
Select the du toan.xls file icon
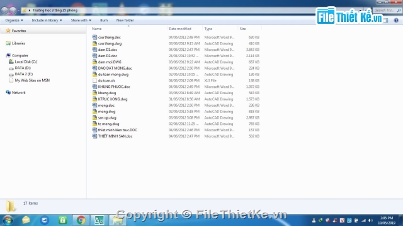pos(94,80)
